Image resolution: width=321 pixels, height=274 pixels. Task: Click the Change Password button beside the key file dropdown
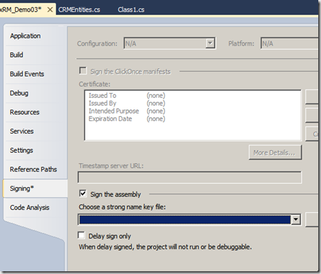tap(312, 220)
